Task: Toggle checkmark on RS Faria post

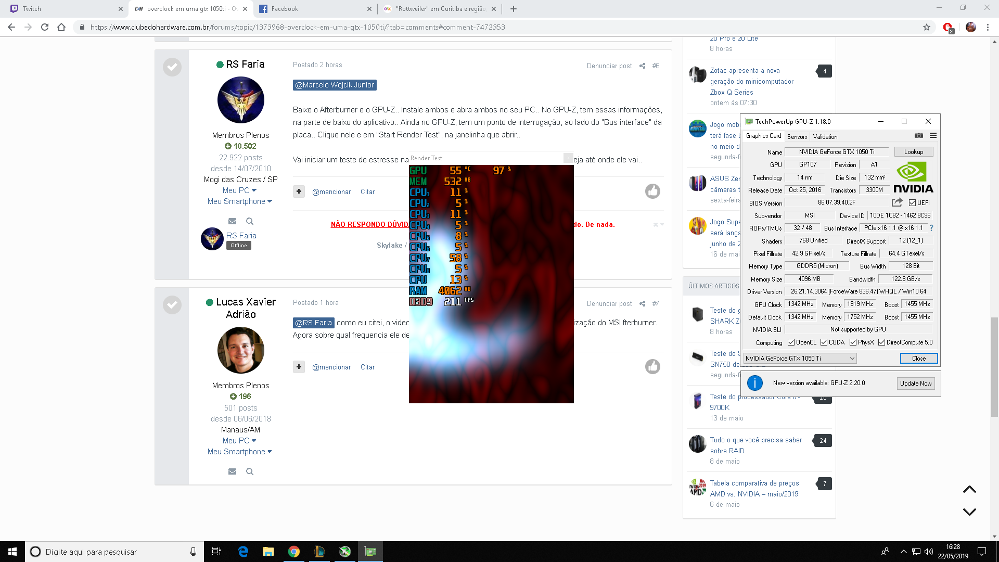Action: click(172, 67)
